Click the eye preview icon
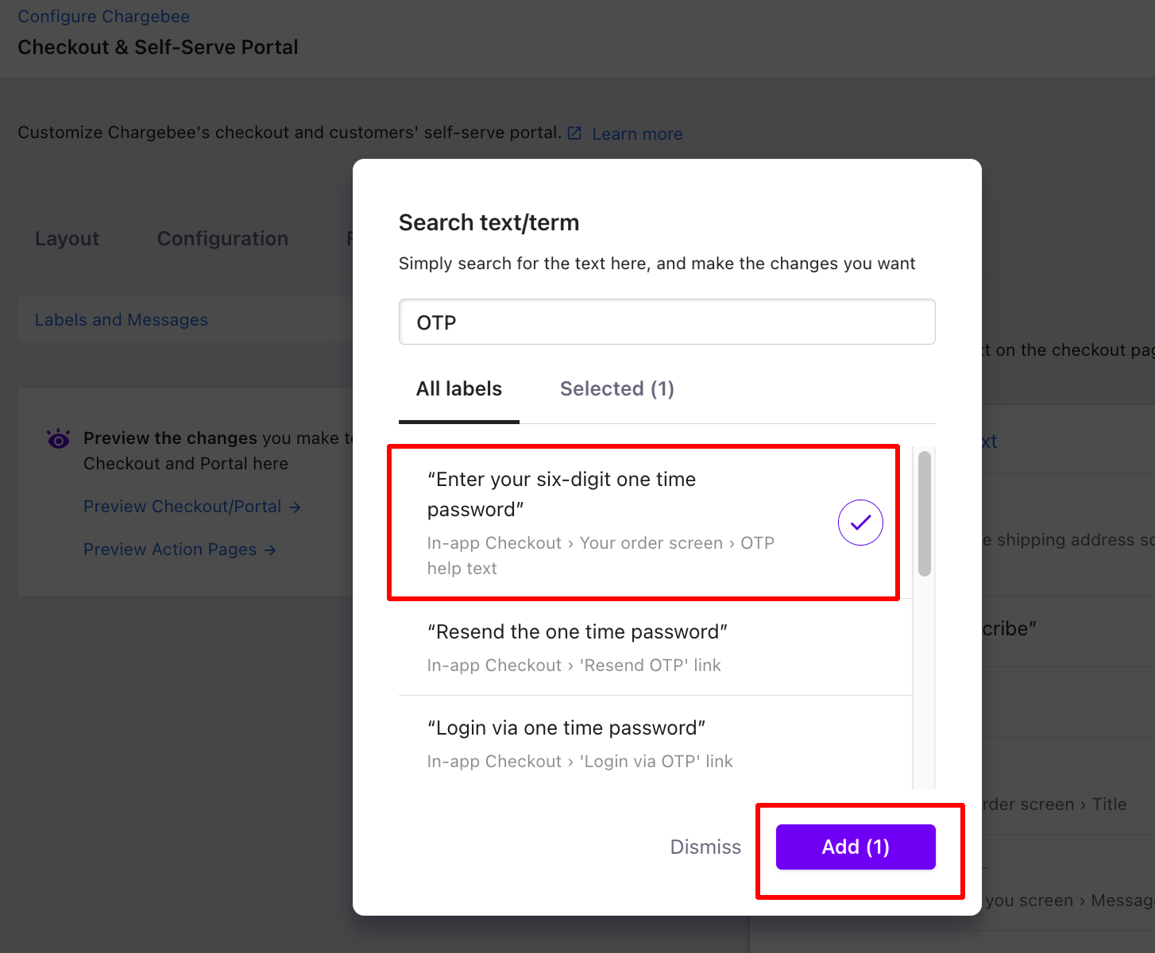 59,438
